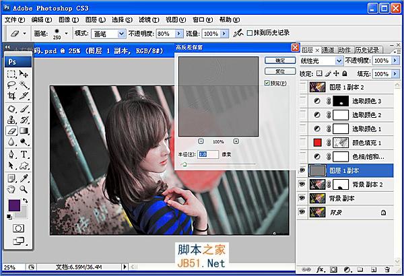Select the Gradient tool
The image size is (404, 276).
pos(24,131)
